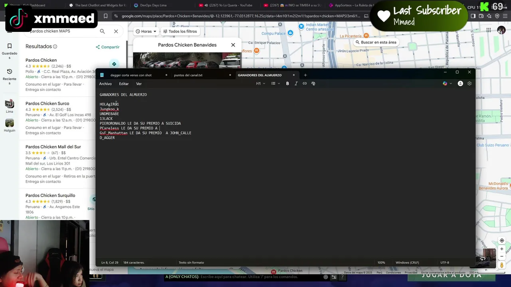The width and height of the screenshot is (511, 287).
Task: Open the Pardos Chicken Mall del Sur result
Action: 53,147
